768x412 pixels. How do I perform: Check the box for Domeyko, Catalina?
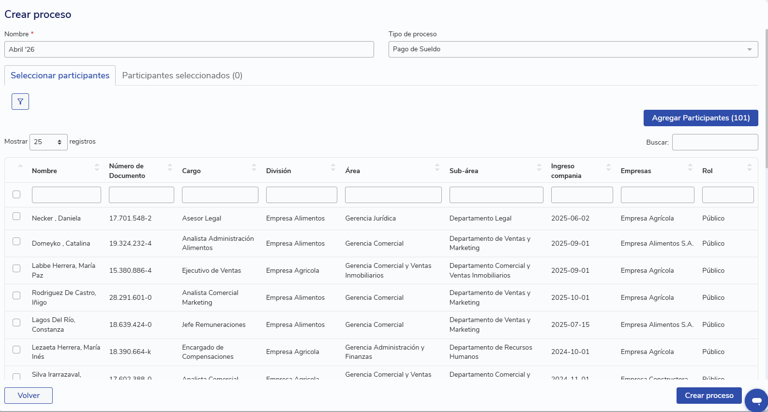click(x=16, y=241)
